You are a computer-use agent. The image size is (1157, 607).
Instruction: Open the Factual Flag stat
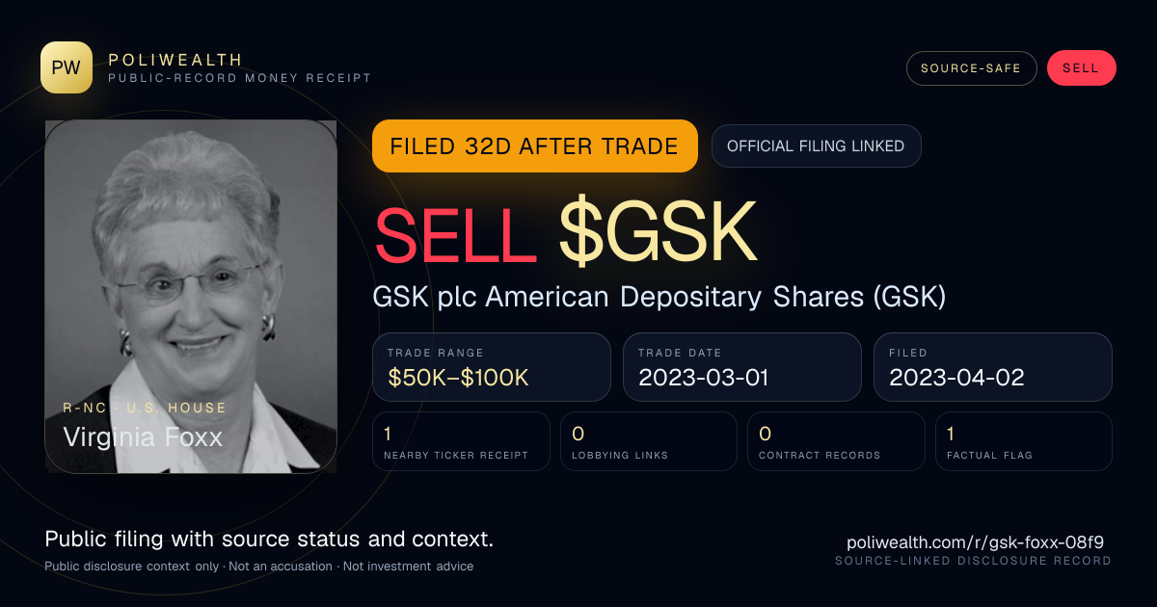click(1024, 441)
